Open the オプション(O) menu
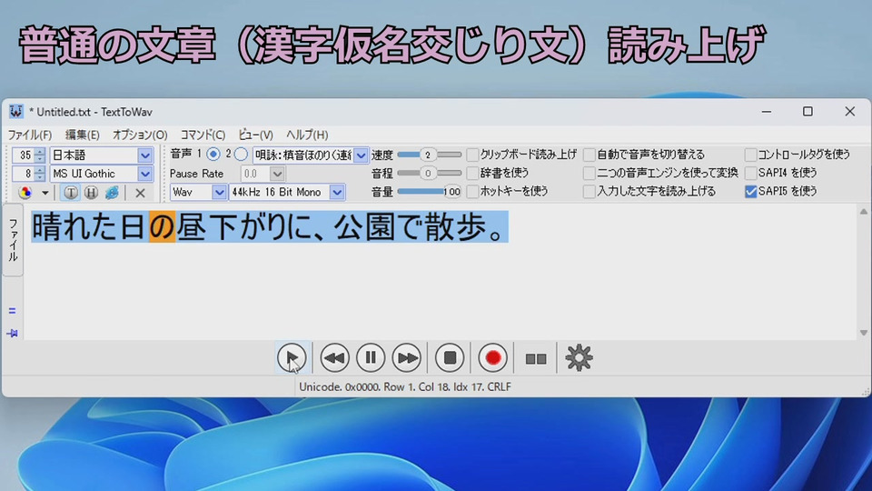Screen dimensions: 872x491 point(140,135)
